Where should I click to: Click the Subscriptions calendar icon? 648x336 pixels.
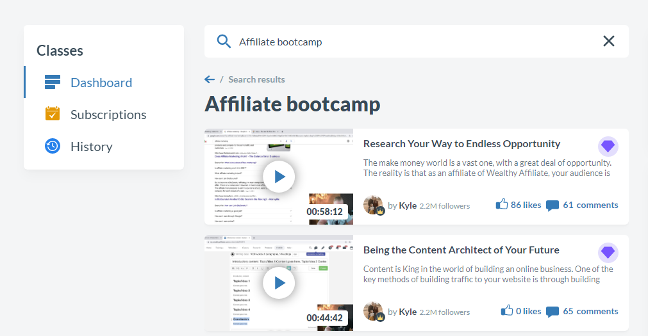(x=53, y=114)
